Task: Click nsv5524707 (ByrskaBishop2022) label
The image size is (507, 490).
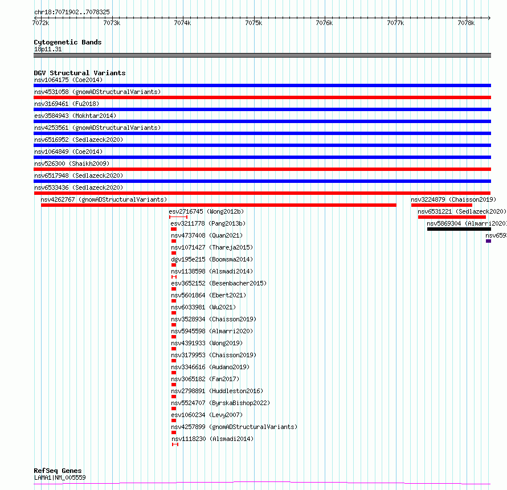Action: tap(220, 403)
